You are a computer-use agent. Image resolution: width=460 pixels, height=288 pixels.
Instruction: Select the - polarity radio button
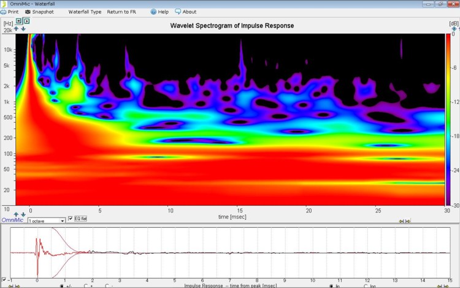click(107, 286)
